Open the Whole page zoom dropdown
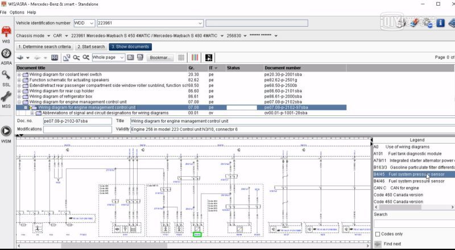This screenshot has width=455, height=250. [x=121, y=57]
